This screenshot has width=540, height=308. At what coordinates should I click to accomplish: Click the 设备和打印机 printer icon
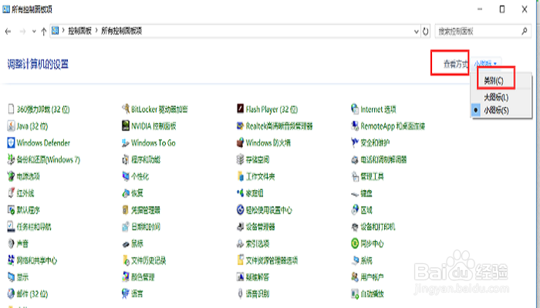(x=355, y=227)
